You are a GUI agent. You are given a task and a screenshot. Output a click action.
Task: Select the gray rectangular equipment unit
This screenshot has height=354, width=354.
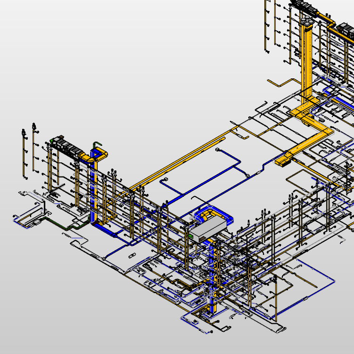208,229
